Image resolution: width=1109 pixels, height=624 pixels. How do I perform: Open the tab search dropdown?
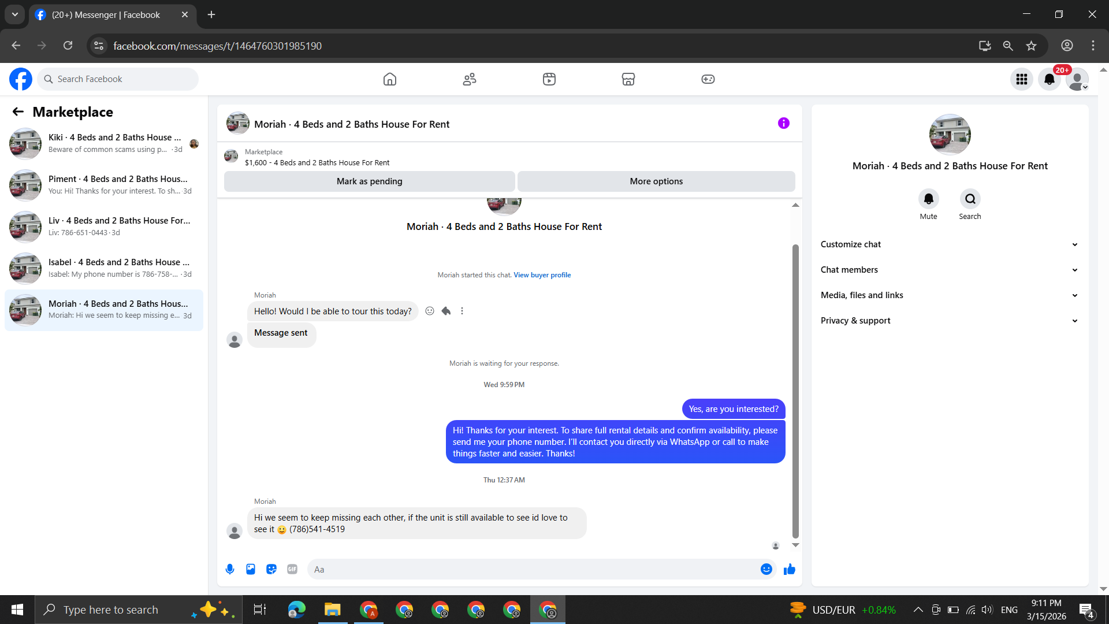pos(15,14)
